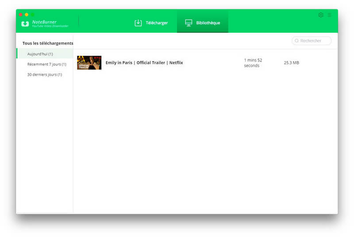The image size is (354, 237).
Task: Open the hamburger menu icon
Action: [x=329, y=15]
